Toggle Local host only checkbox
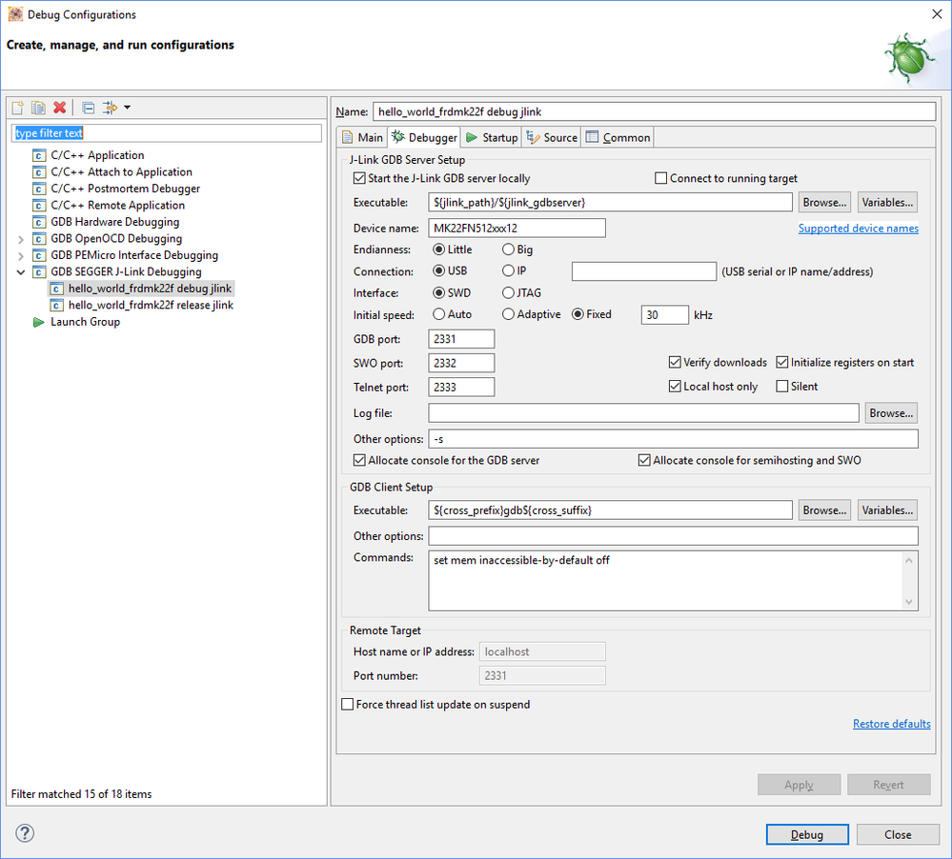Viewport: 952px width, 859px height. coord(675,387)
